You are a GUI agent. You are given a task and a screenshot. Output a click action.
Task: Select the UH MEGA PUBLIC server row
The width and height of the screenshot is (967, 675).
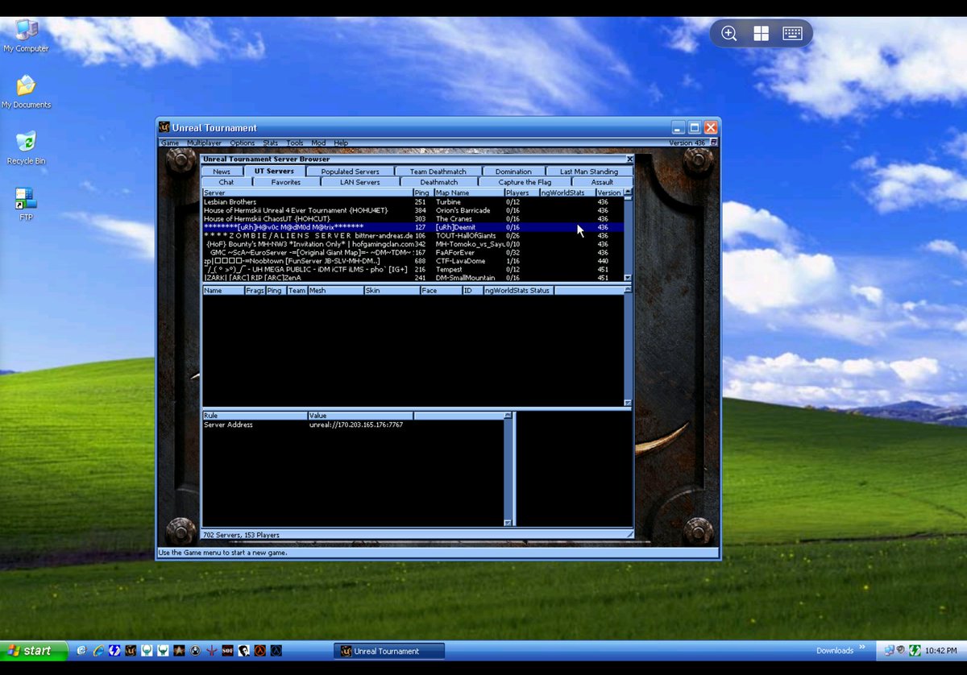(x=413, y=270)
